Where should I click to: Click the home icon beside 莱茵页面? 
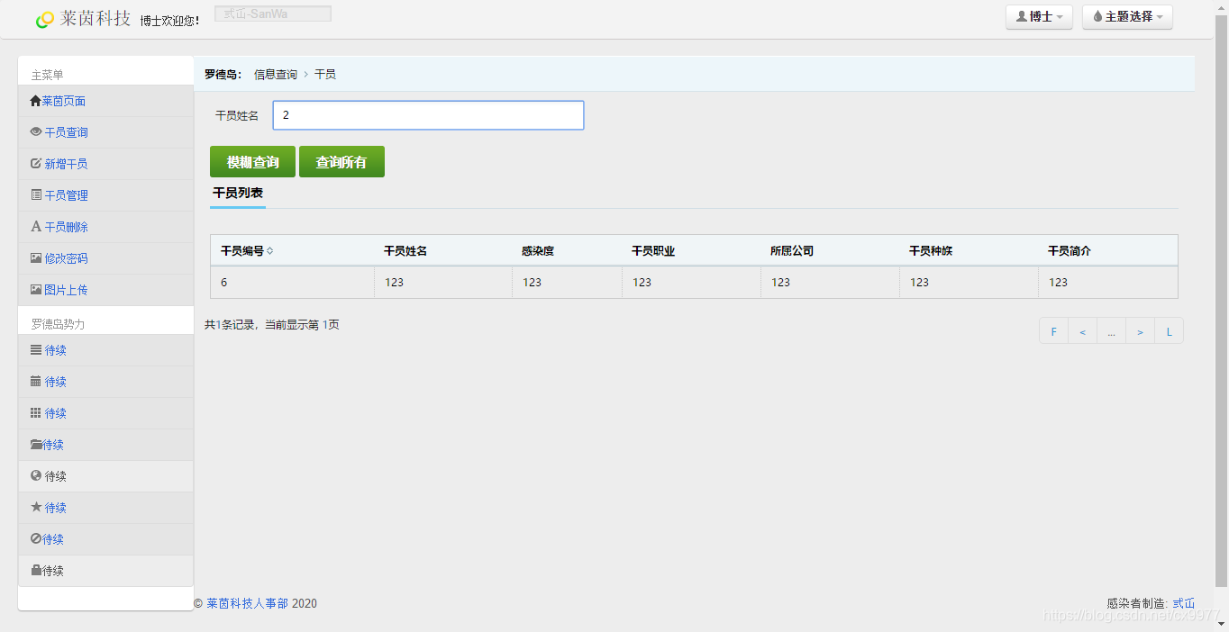point(36,101)
